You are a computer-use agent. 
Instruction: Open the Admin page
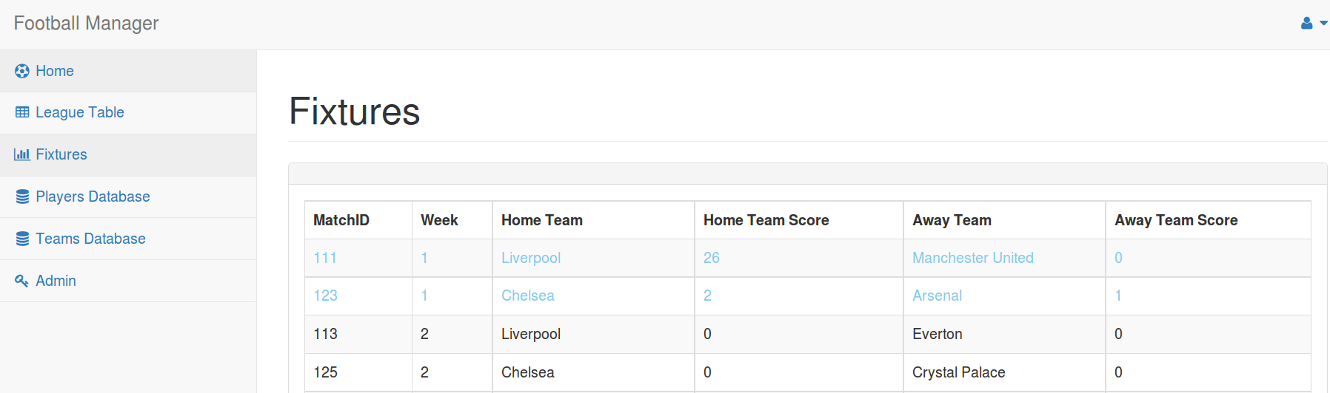[x=128, y=281]
